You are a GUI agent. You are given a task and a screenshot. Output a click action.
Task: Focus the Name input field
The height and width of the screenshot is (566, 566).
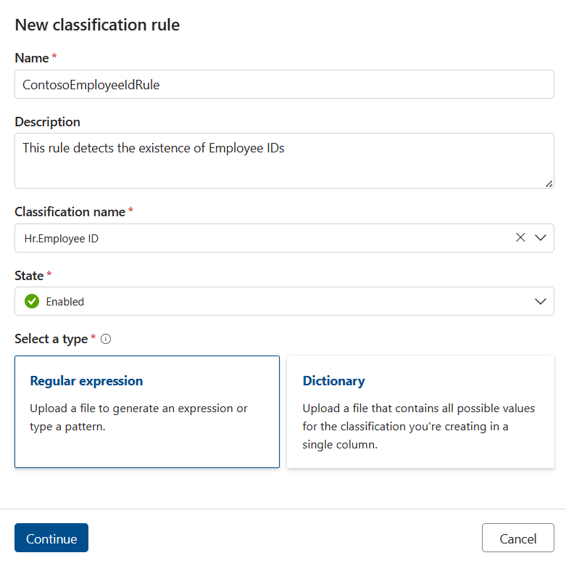[x=284, y=84]
